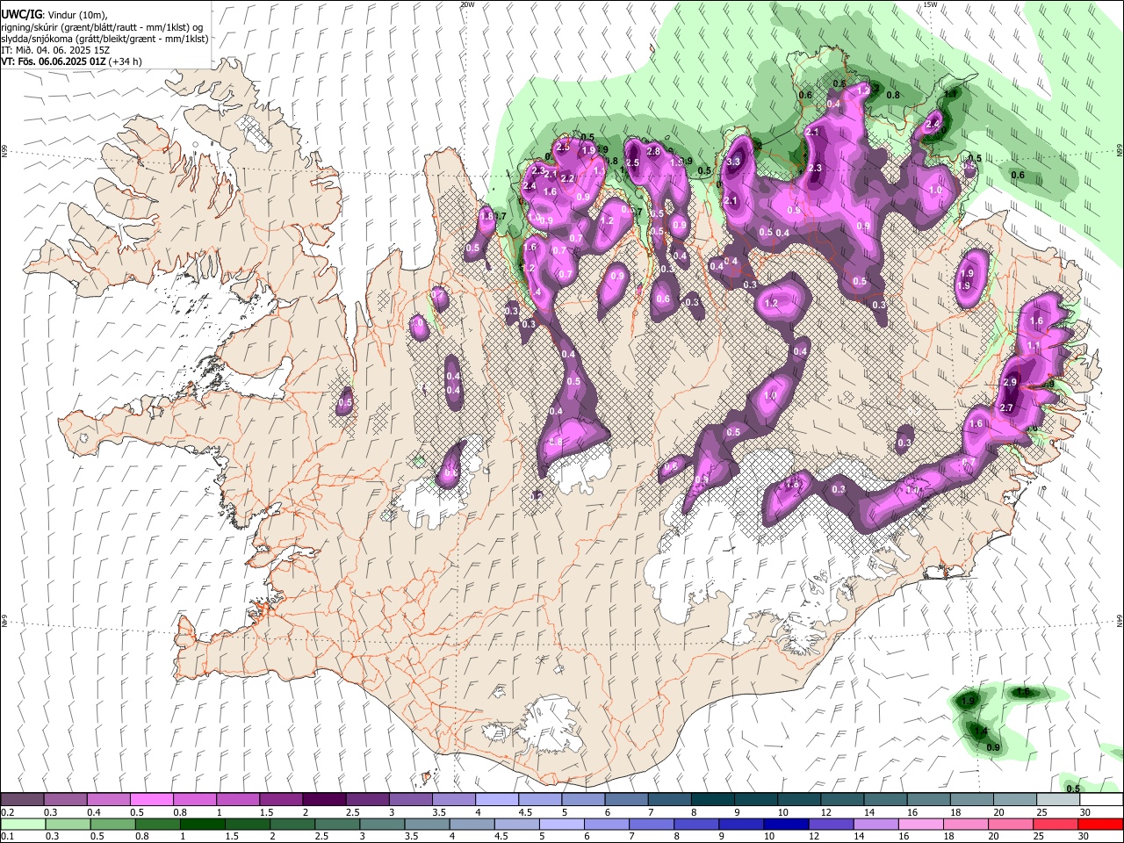Click the "2.9" snowfall value on the map
Viewport: 1124px width, 843px height.
pos(1010,382)
